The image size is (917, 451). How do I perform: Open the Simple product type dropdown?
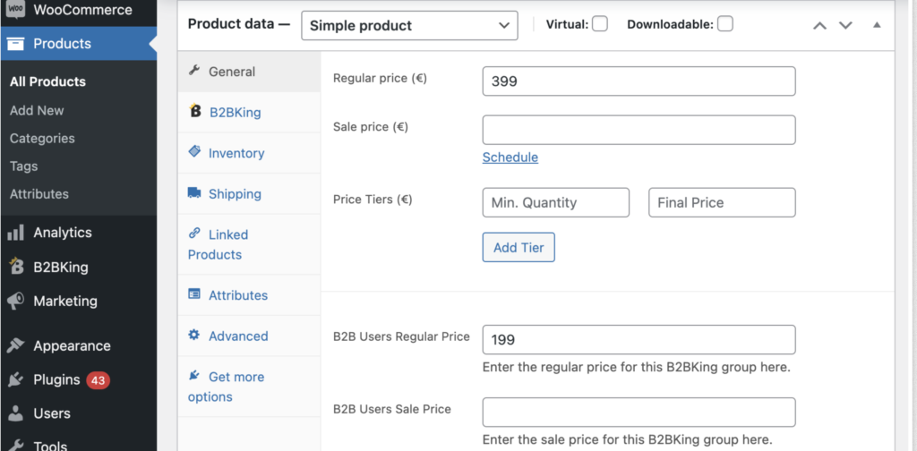(x=409, y=26)
